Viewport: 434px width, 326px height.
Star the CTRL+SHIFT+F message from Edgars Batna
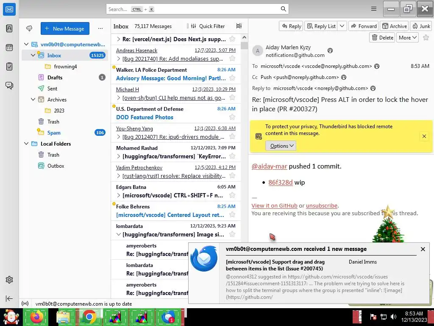tap(232, 195)
